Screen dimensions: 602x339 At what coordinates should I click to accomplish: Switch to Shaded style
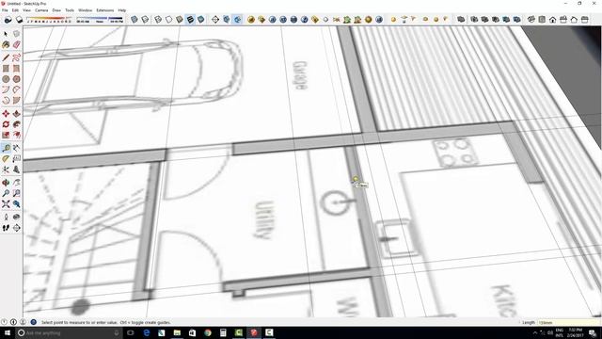click(180, 19)
